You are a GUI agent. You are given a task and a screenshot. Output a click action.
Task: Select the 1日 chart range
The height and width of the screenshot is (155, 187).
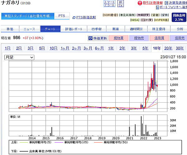tap(7, 48)
